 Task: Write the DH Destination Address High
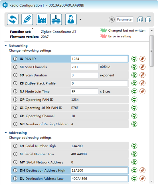(x=142, y=170)
